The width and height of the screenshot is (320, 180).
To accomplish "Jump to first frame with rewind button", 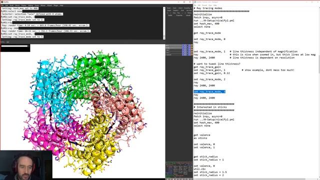I will point(167,13).
